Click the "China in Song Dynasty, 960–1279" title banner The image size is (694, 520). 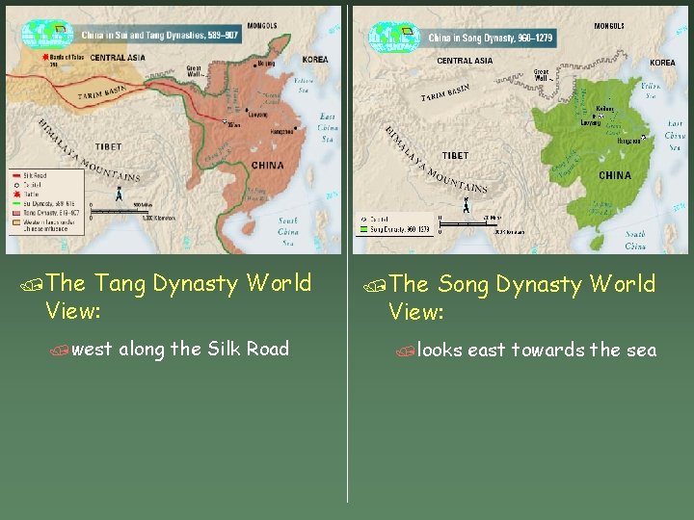[x=490, y=38]
